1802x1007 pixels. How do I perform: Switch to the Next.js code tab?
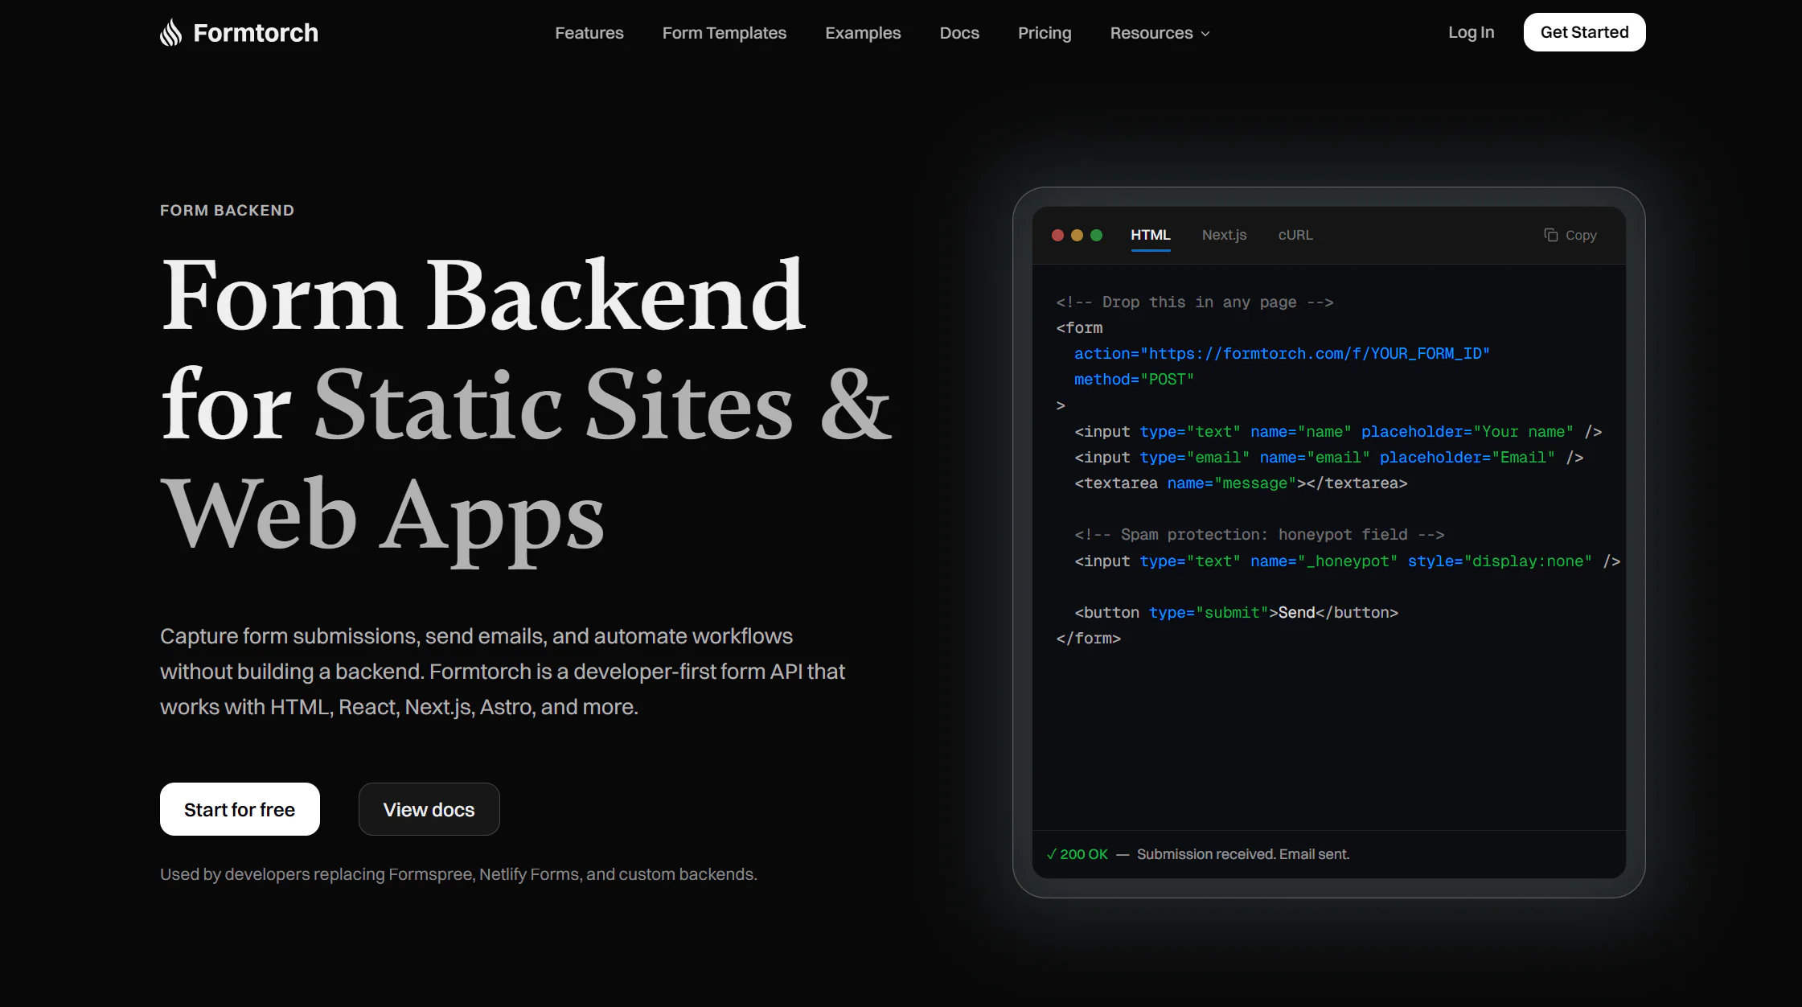pyautogui.click(x=1224, y=235)
